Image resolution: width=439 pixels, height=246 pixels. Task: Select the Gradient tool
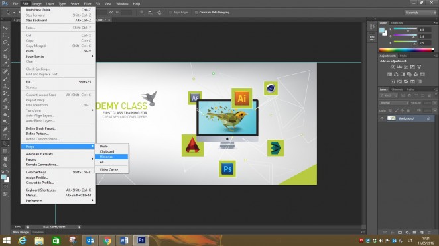[x=5, y=108]
